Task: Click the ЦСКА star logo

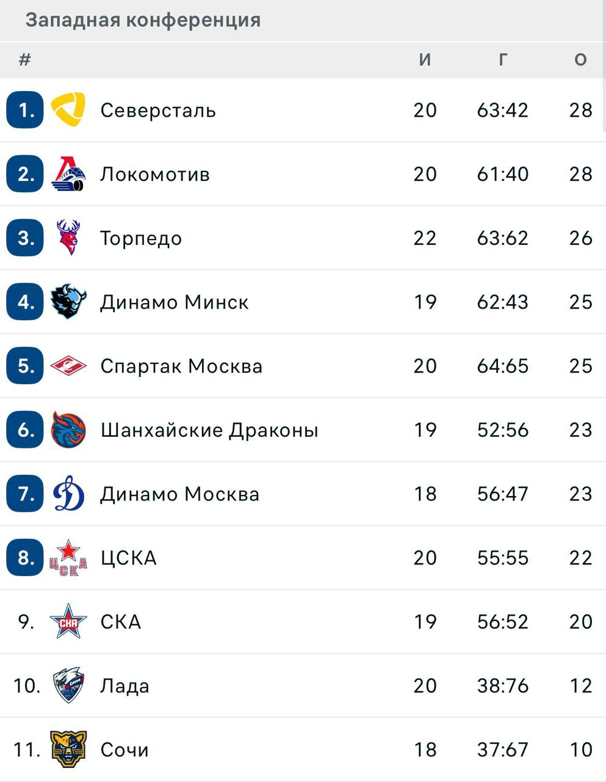Action: coord(68,558)
